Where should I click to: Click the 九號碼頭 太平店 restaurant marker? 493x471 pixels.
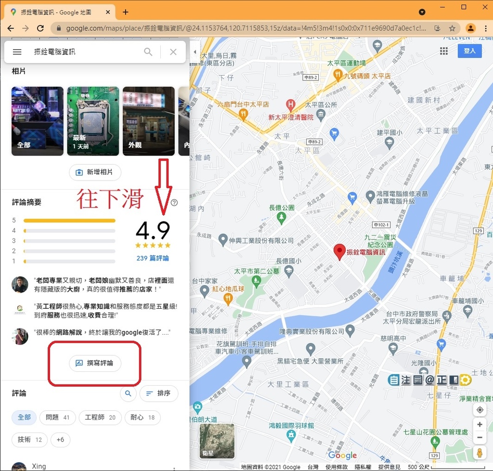tap(337, 76)
